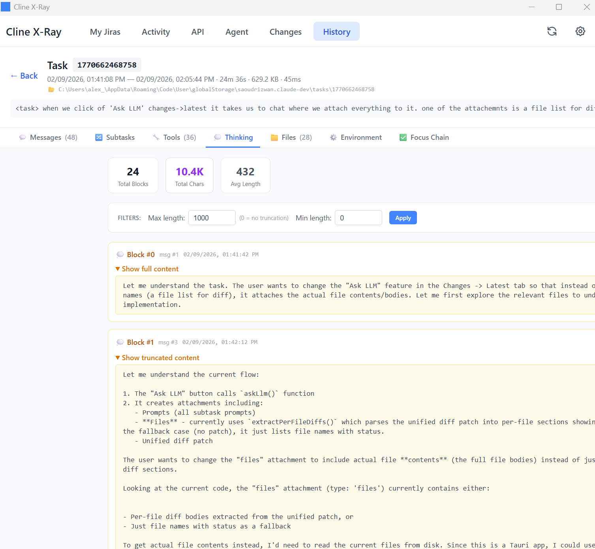View Tools (36) section
The width and height of the screenshot is (595, 549).
[174, 137]
